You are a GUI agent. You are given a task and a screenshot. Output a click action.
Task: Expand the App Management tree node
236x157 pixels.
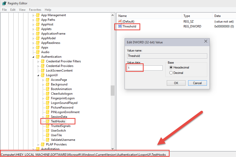click(x=33, y=15)
